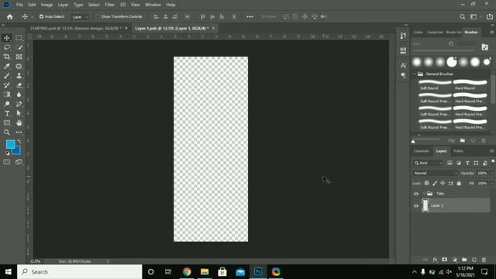Open the Search icon in options bar
Screen dimensions: 496x279
[x=462, y=17]
